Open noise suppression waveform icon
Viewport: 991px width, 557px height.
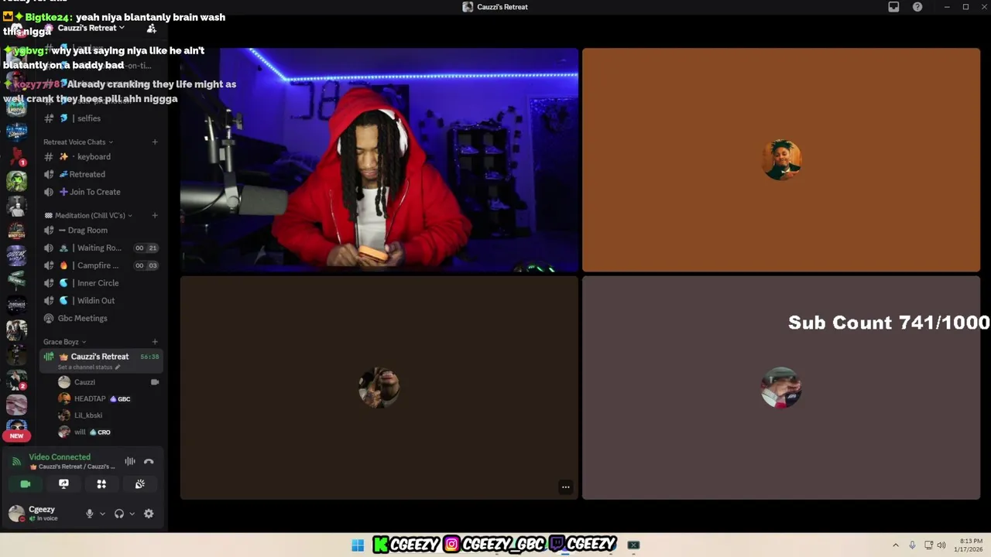pyautogui.click(x=130, y=462)
